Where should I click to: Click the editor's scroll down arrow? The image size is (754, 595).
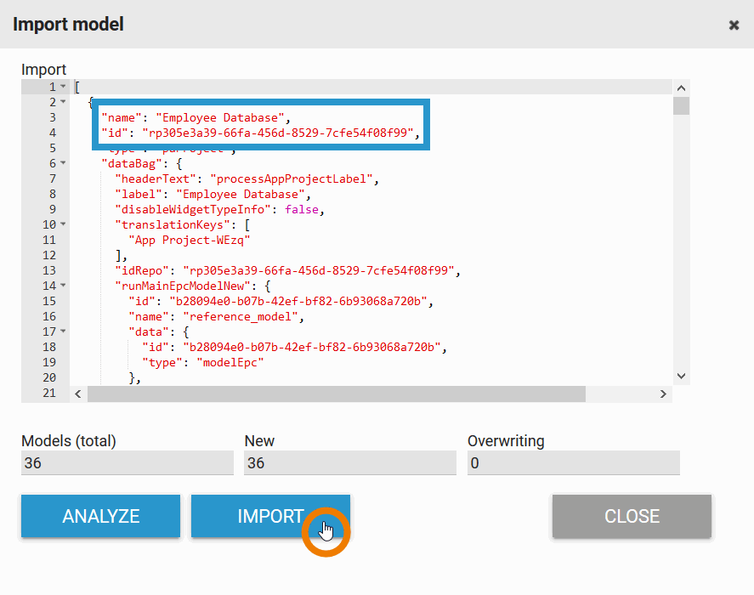click(x=681, y=376)
